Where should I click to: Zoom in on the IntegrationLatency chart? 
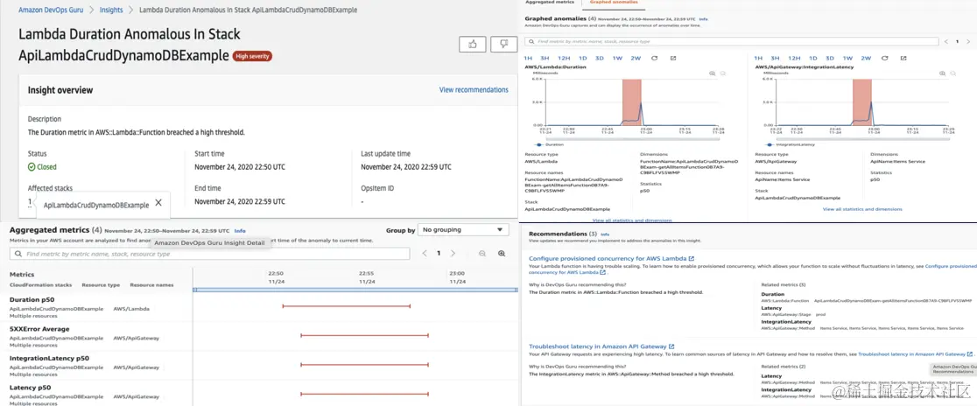point(944,73)
